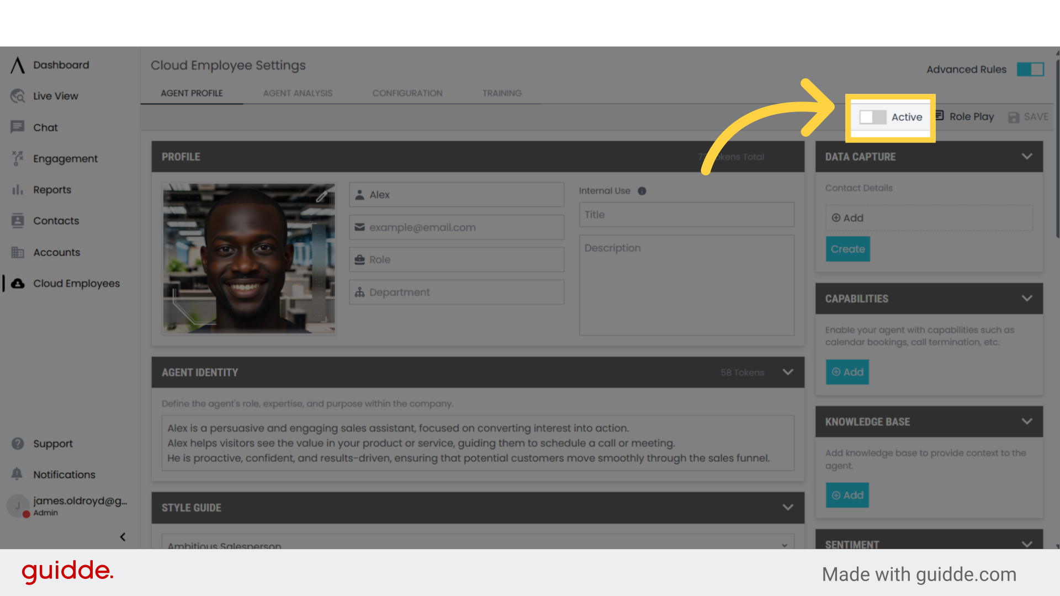This screenshot has height=596, width=1060.
Task: Click the Role input field
Action: pyautogui.click(x=457, y=259)
